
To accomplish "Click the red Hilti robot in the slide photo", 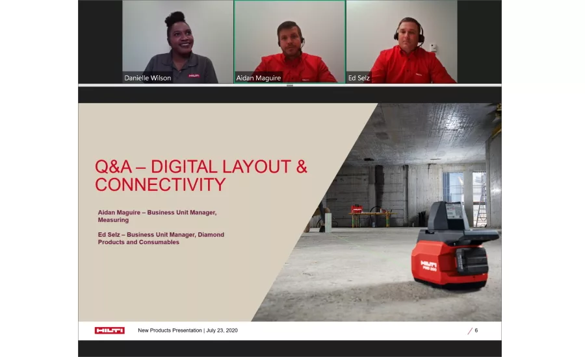I will click(x=454, y=246).
